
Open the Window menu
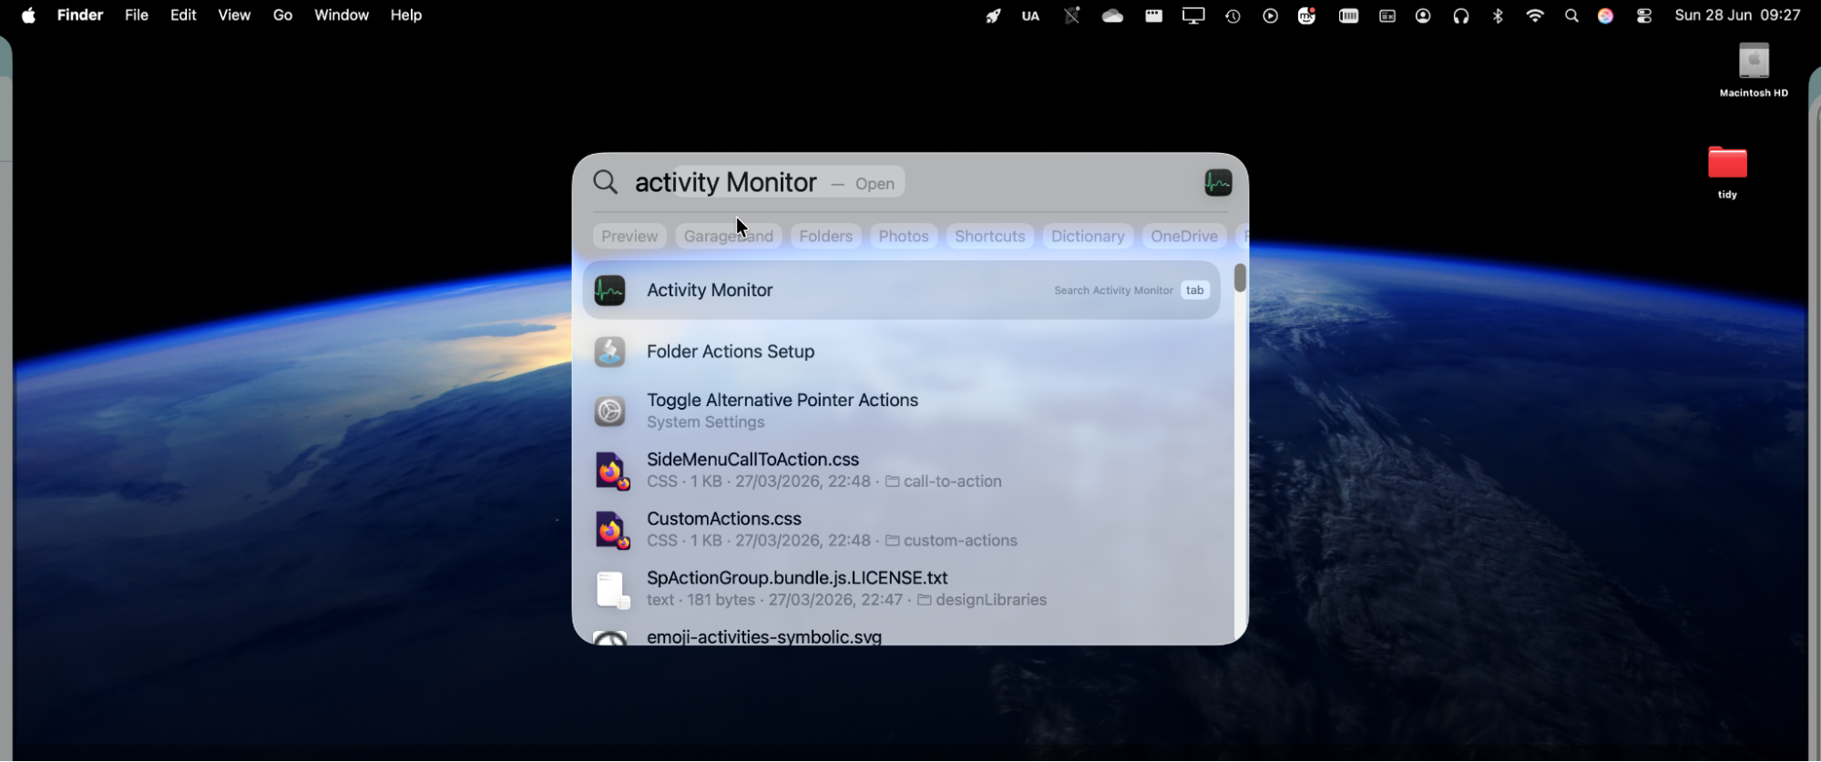(342, 15)
